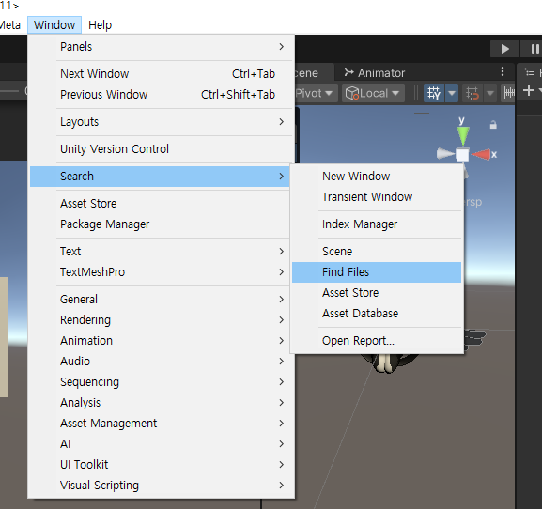Select Asset Store in the Search submenu
Image resolution: width=542 pixels, height=509 pixels.
coord(377,293)
